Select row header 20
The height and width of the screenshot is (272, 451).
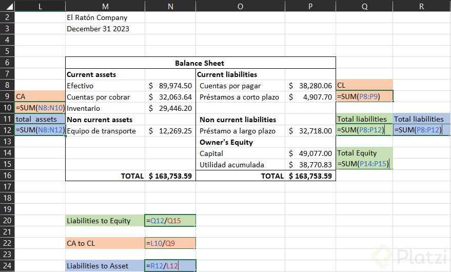[x=7, y=221]
